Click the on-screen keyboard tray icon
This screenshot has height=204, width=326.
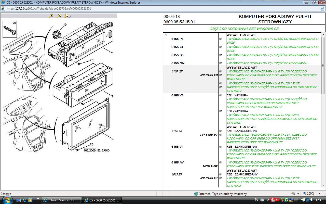click(x=262, y=200)
